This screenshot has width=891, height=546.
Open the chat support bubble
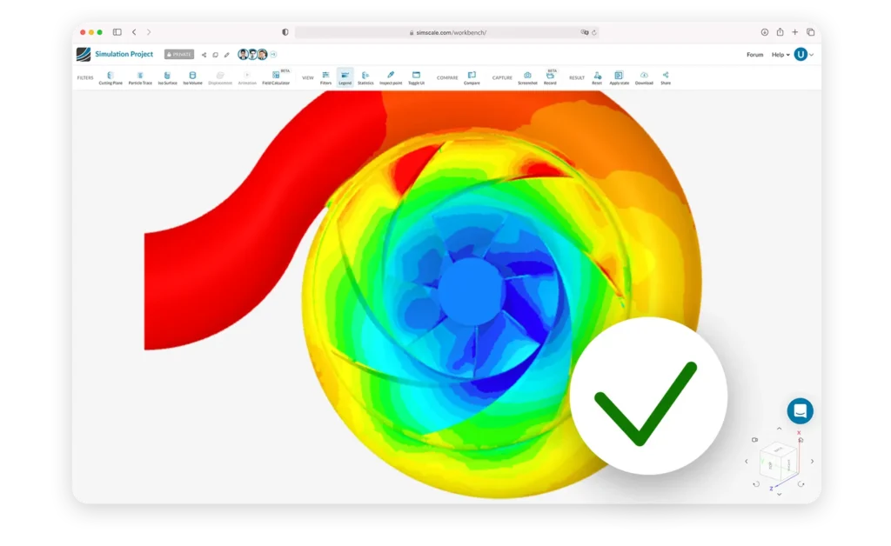coord(800,410)
